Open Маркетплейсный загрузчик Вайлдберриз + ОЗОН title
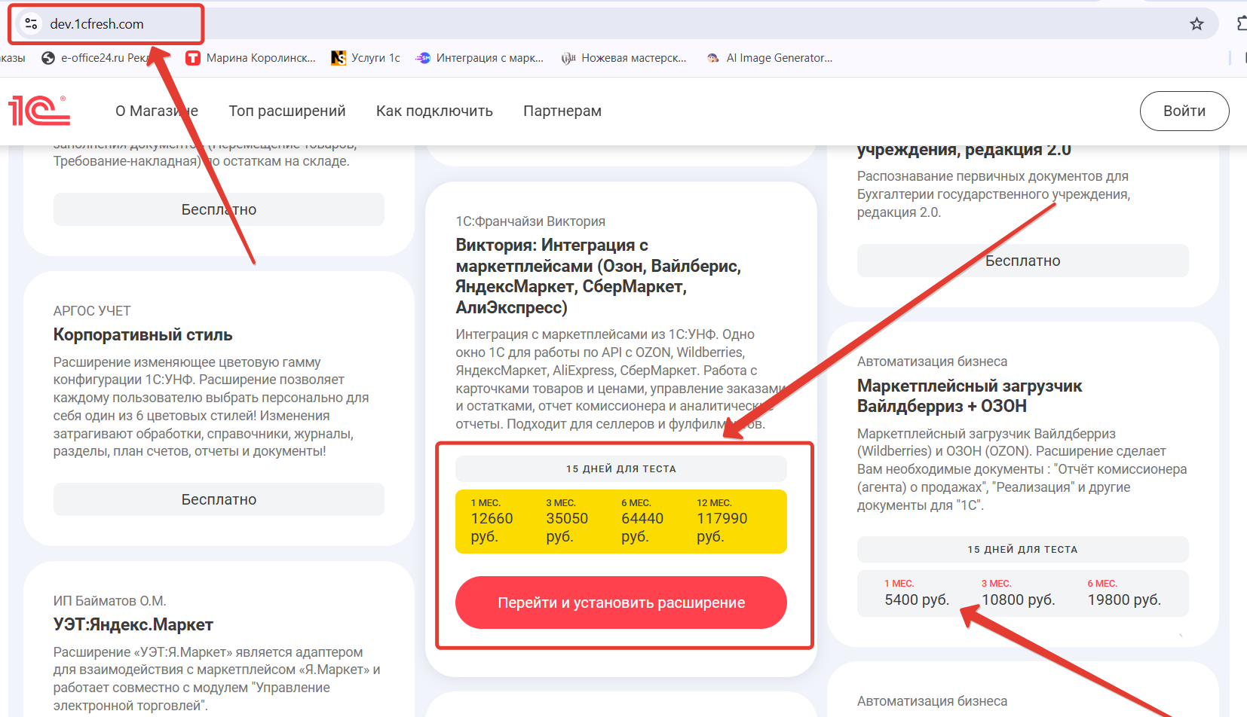The width and height of the screenshot is (1247, 717). coord(970,396)
